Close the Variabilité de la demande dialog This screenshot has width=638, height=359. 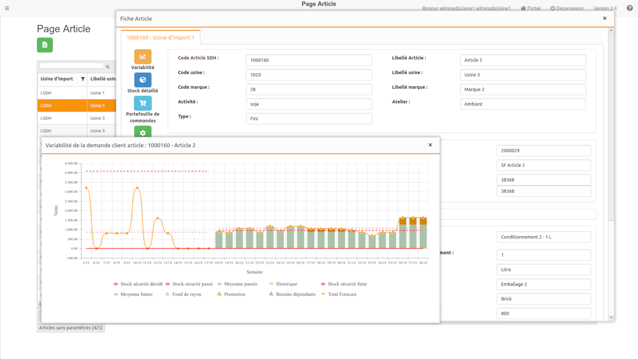[430, 145]
